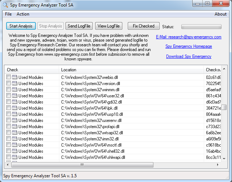The image size is (232, 182).
Task: Click the magnifier app icon in title bar
Action: tap(4, 4)
